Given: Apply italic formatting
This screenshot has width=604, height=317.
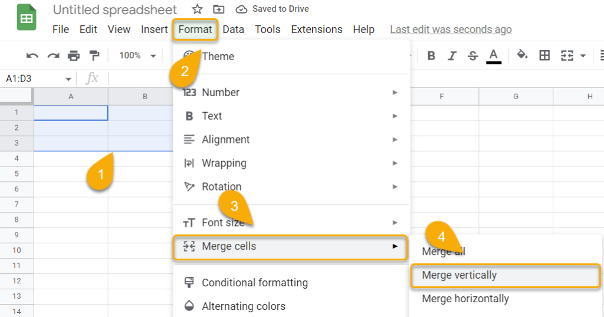Looking at the screenshot, I should tap(452, 56).
